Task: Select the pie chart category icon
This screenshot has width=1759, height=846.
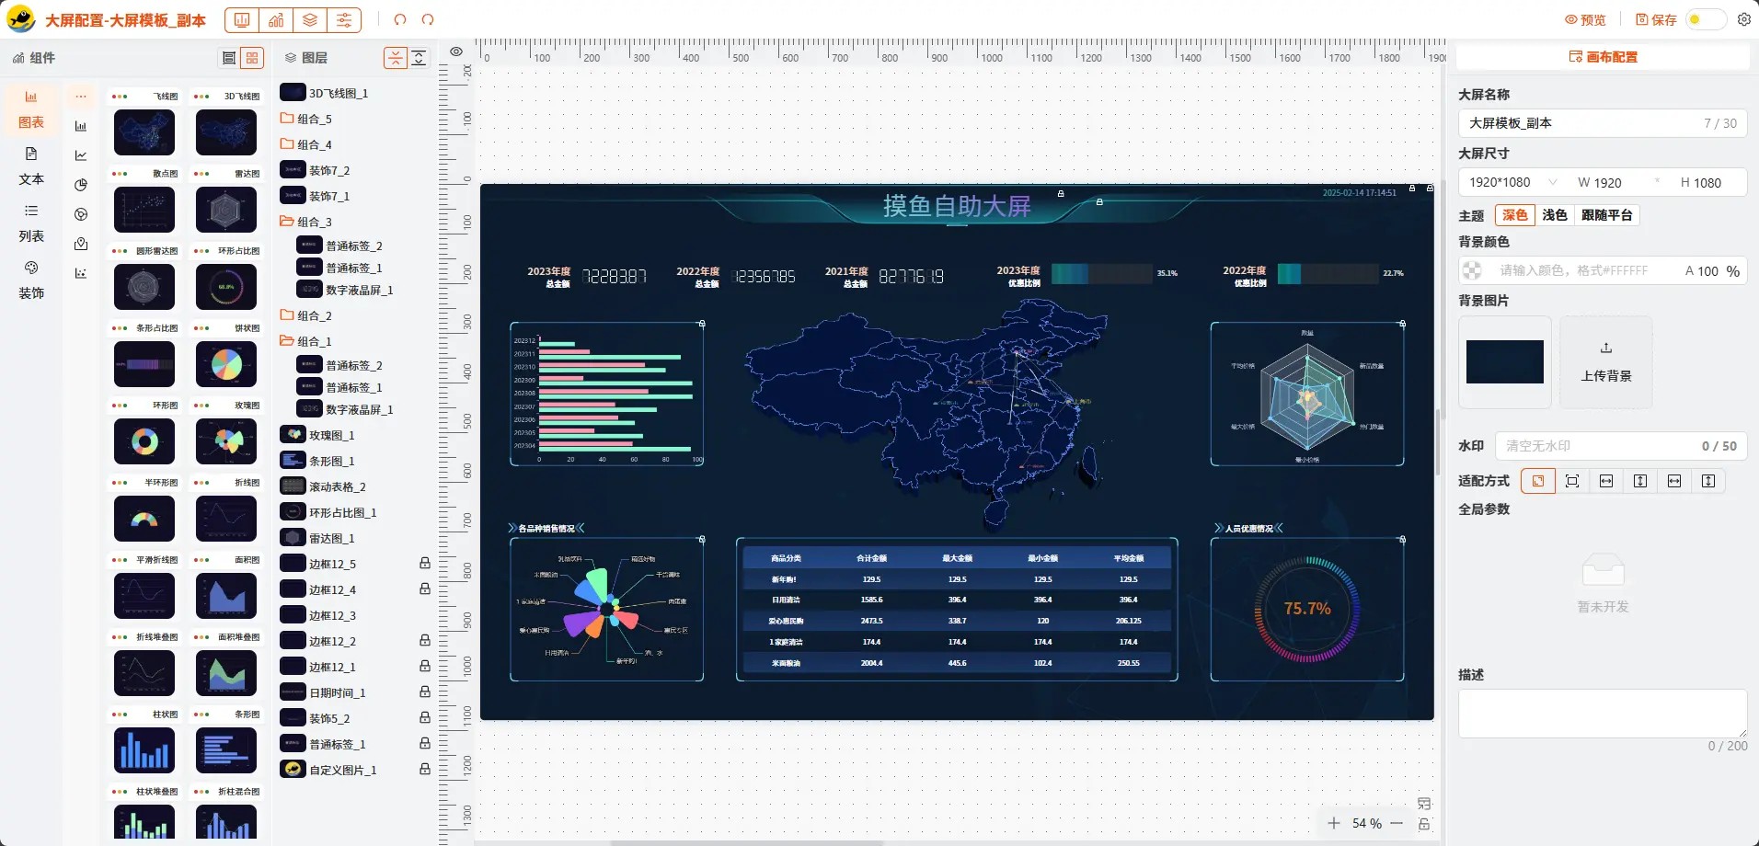Action: coord(81,185)
